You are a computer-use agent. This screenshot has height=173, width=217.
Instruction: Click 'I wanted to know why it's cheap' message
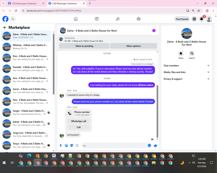click(x=83, y=95)
